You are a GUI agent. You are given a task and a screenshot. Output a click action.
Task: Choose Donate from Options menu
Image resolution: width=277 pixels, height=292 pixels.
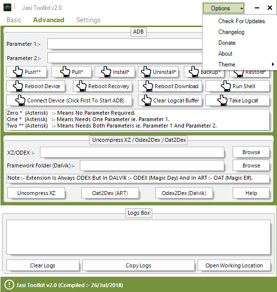pos(227,43)
